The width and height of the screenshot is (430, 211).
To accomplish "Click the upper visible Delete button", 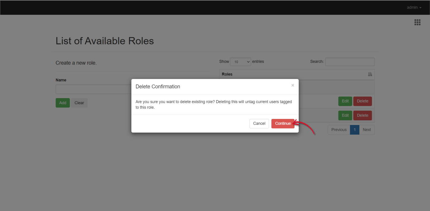I will pyautogui.click(x=362, y=101).
